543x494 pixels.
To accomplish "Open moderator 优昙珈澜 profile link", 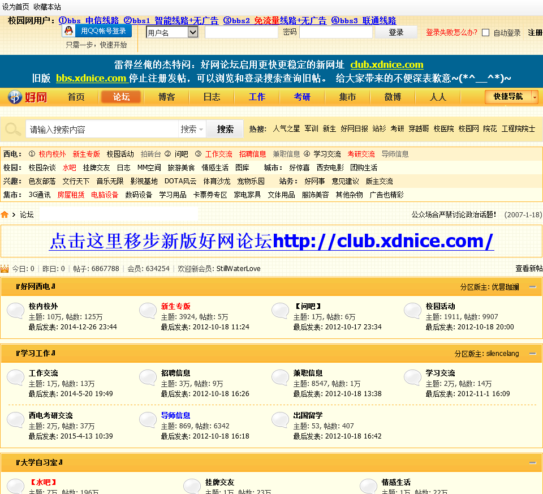I will [505, 287].
